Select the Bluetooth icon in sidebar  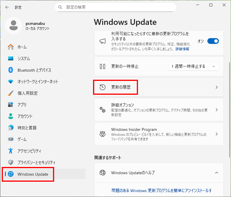click(11, 70)
